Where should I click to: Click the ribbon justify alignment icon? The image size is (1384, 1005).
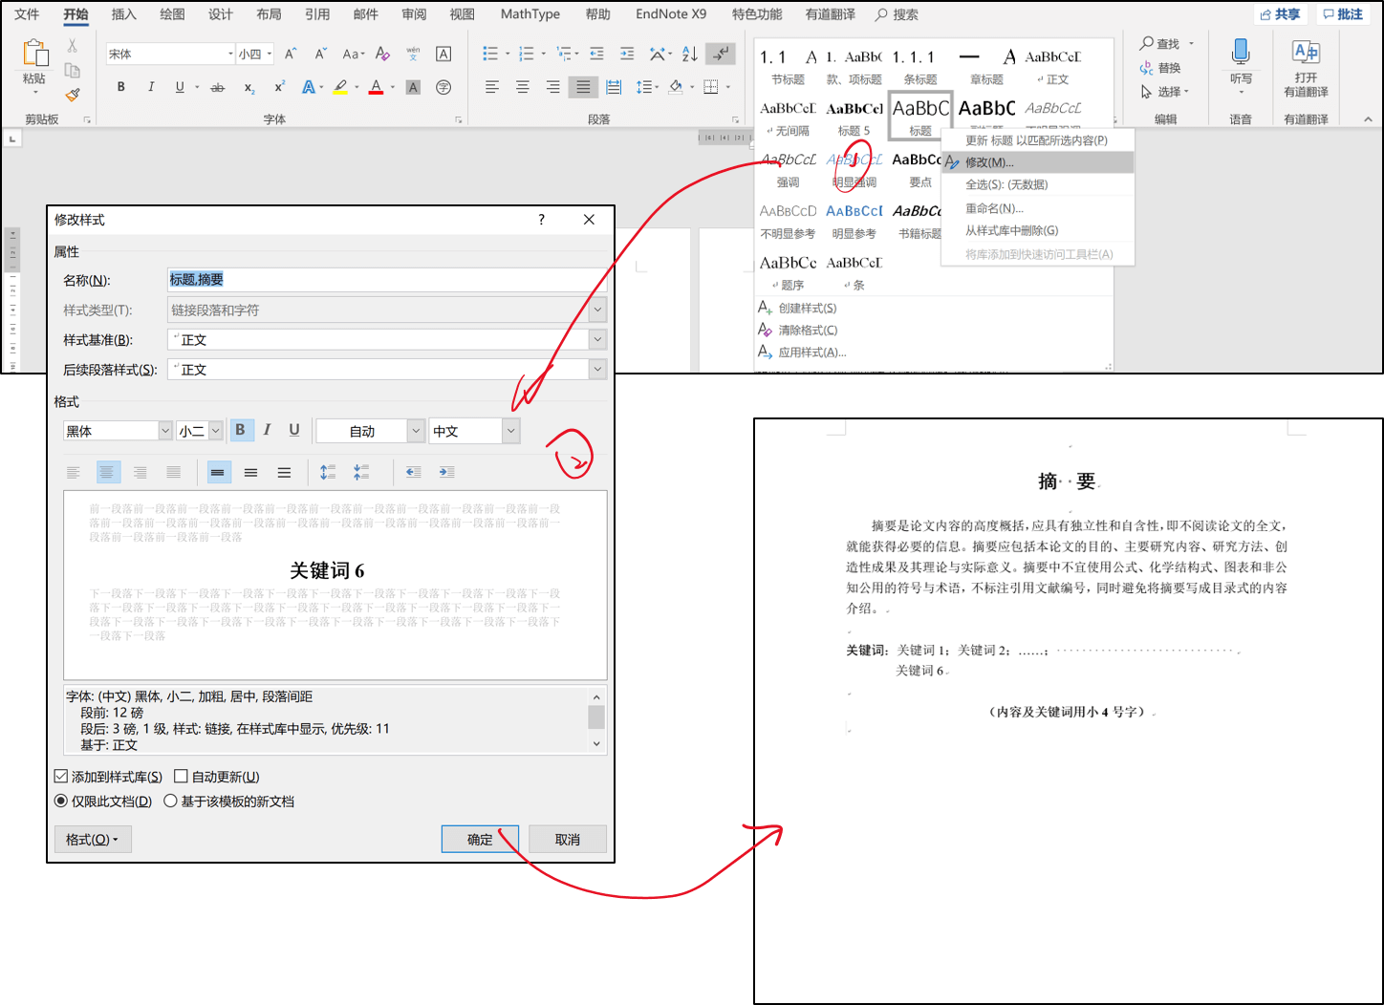click(583, 87)
